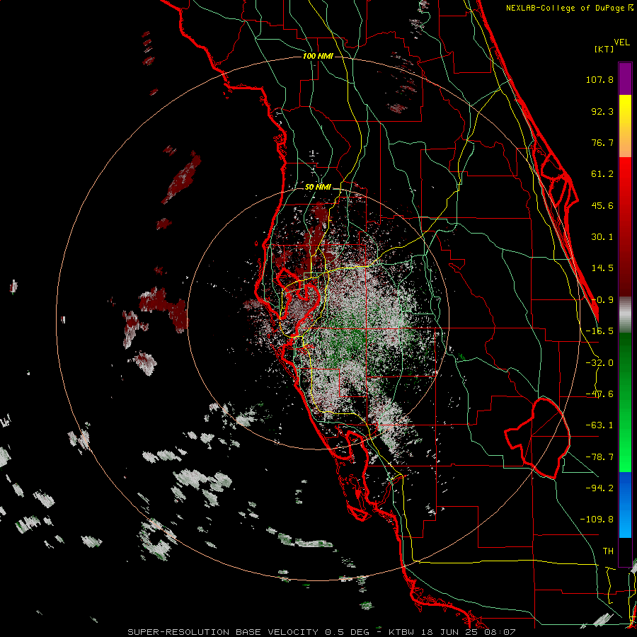Click the -16.5 velocity scale value
The image size is (637, 637).
(x=599, y=331)
